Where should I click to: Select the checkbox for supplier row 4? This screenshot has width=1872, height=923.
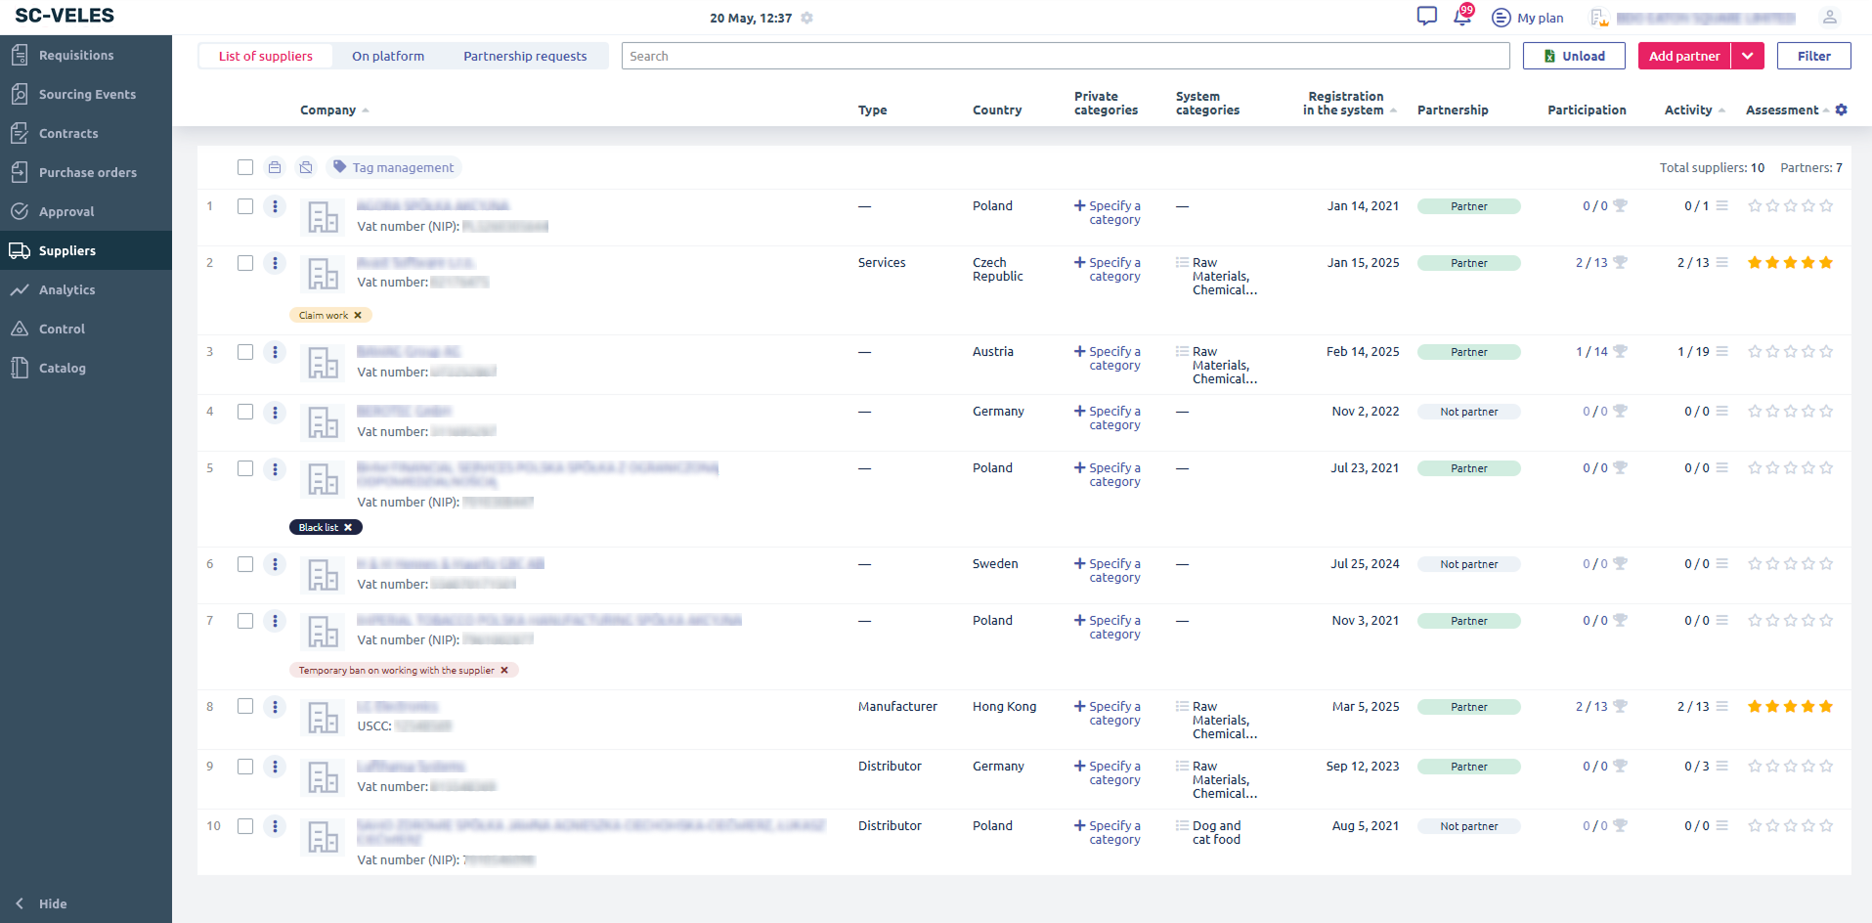(245, 412)
